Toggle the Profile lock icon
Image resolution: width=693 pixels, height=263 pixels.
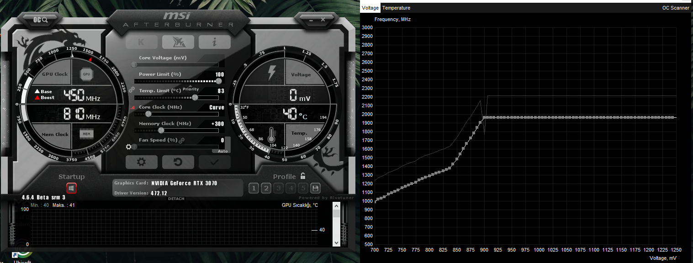(x=302, y=176)
